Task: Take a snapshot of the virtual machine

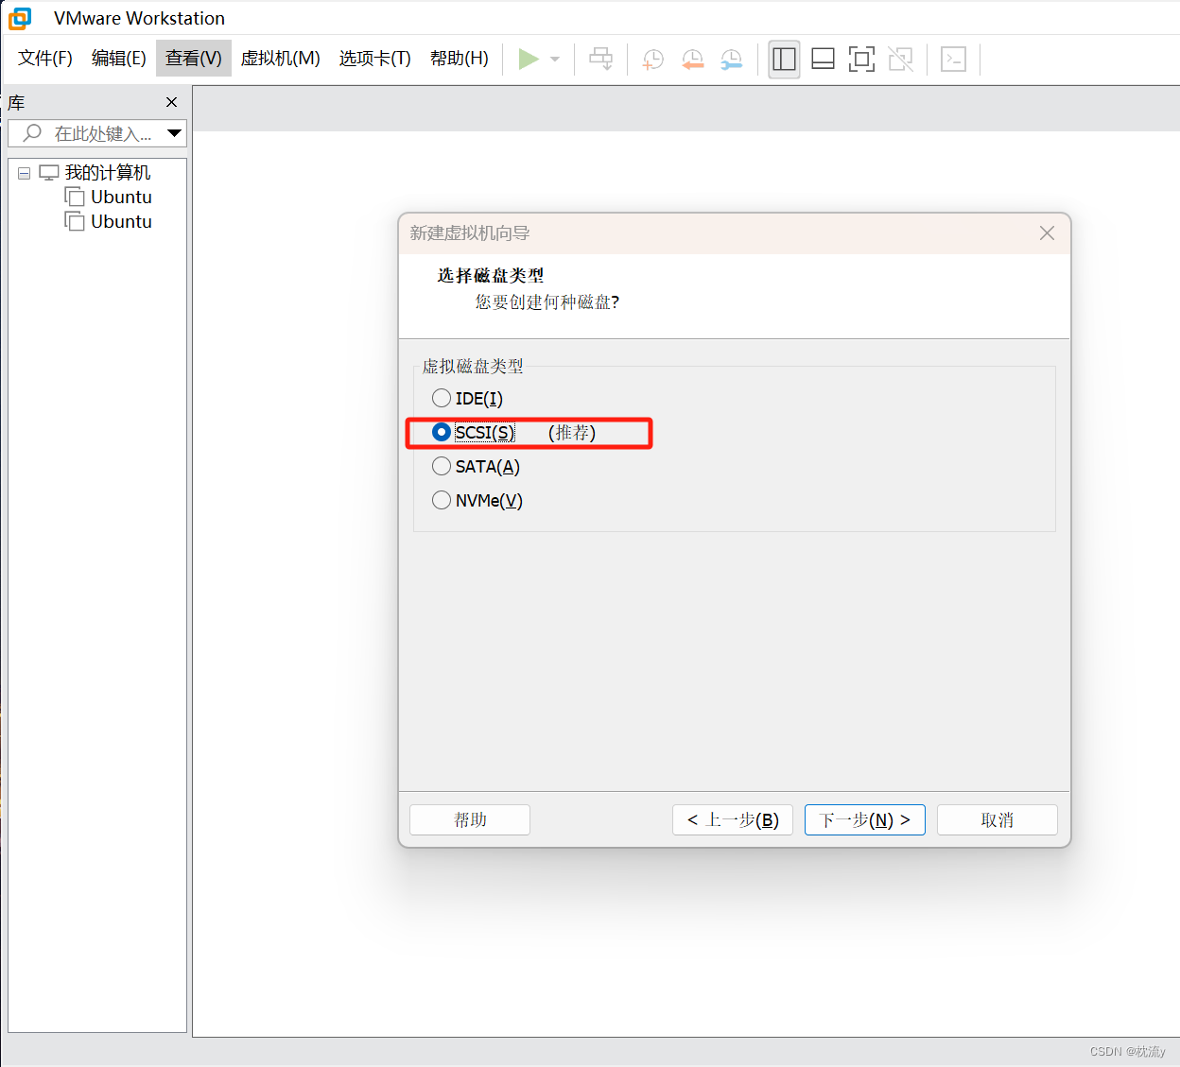Action: [652, 59]
